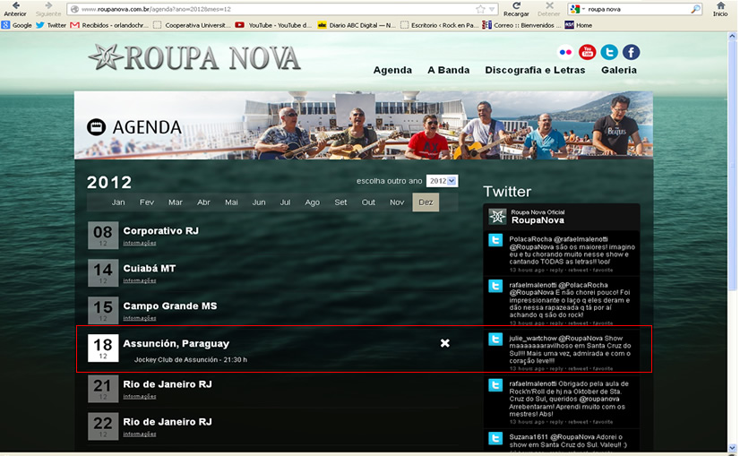Open the YouTube bookmark in bookmarks bar
This screenshot has width=740, height=456.
pos(273,25)
